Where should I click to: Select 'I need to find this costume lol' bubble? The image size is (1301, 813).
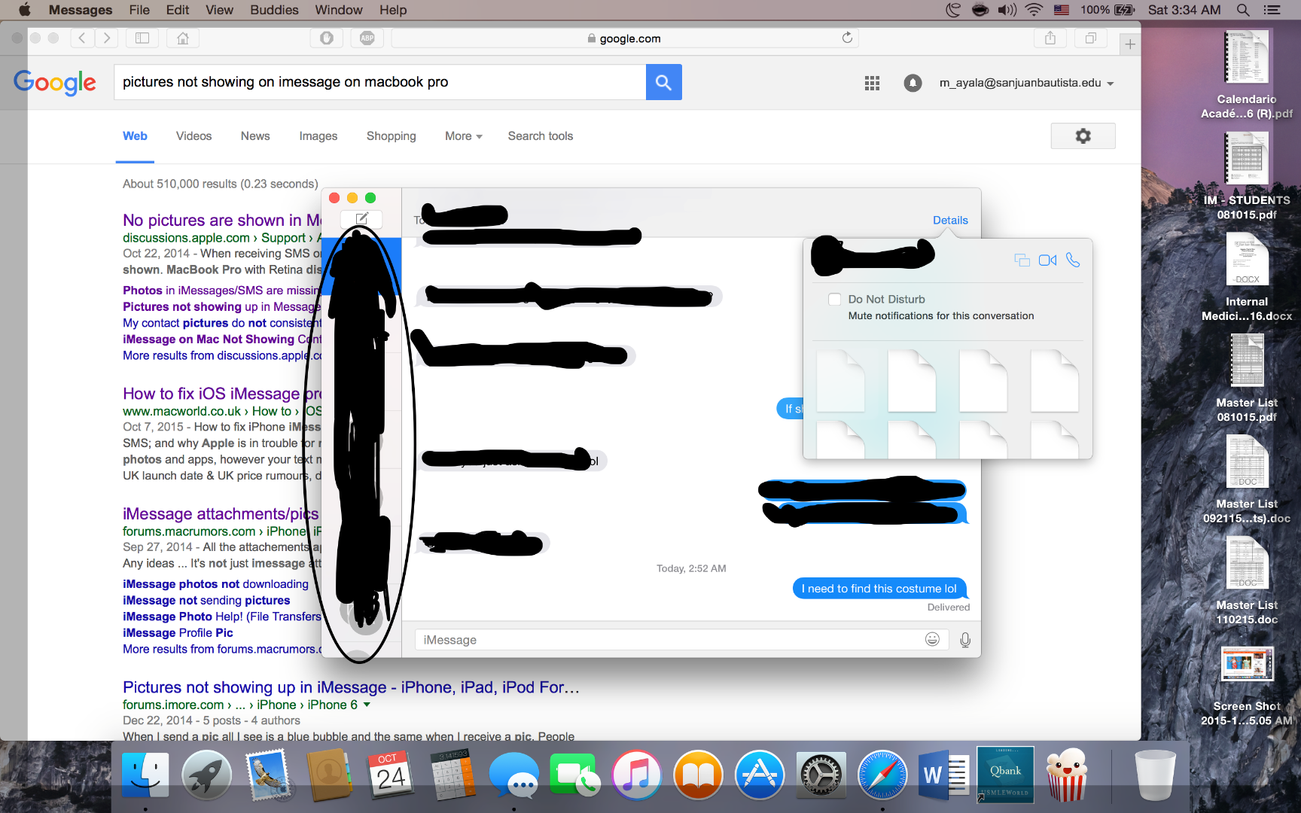pos(879,589)
